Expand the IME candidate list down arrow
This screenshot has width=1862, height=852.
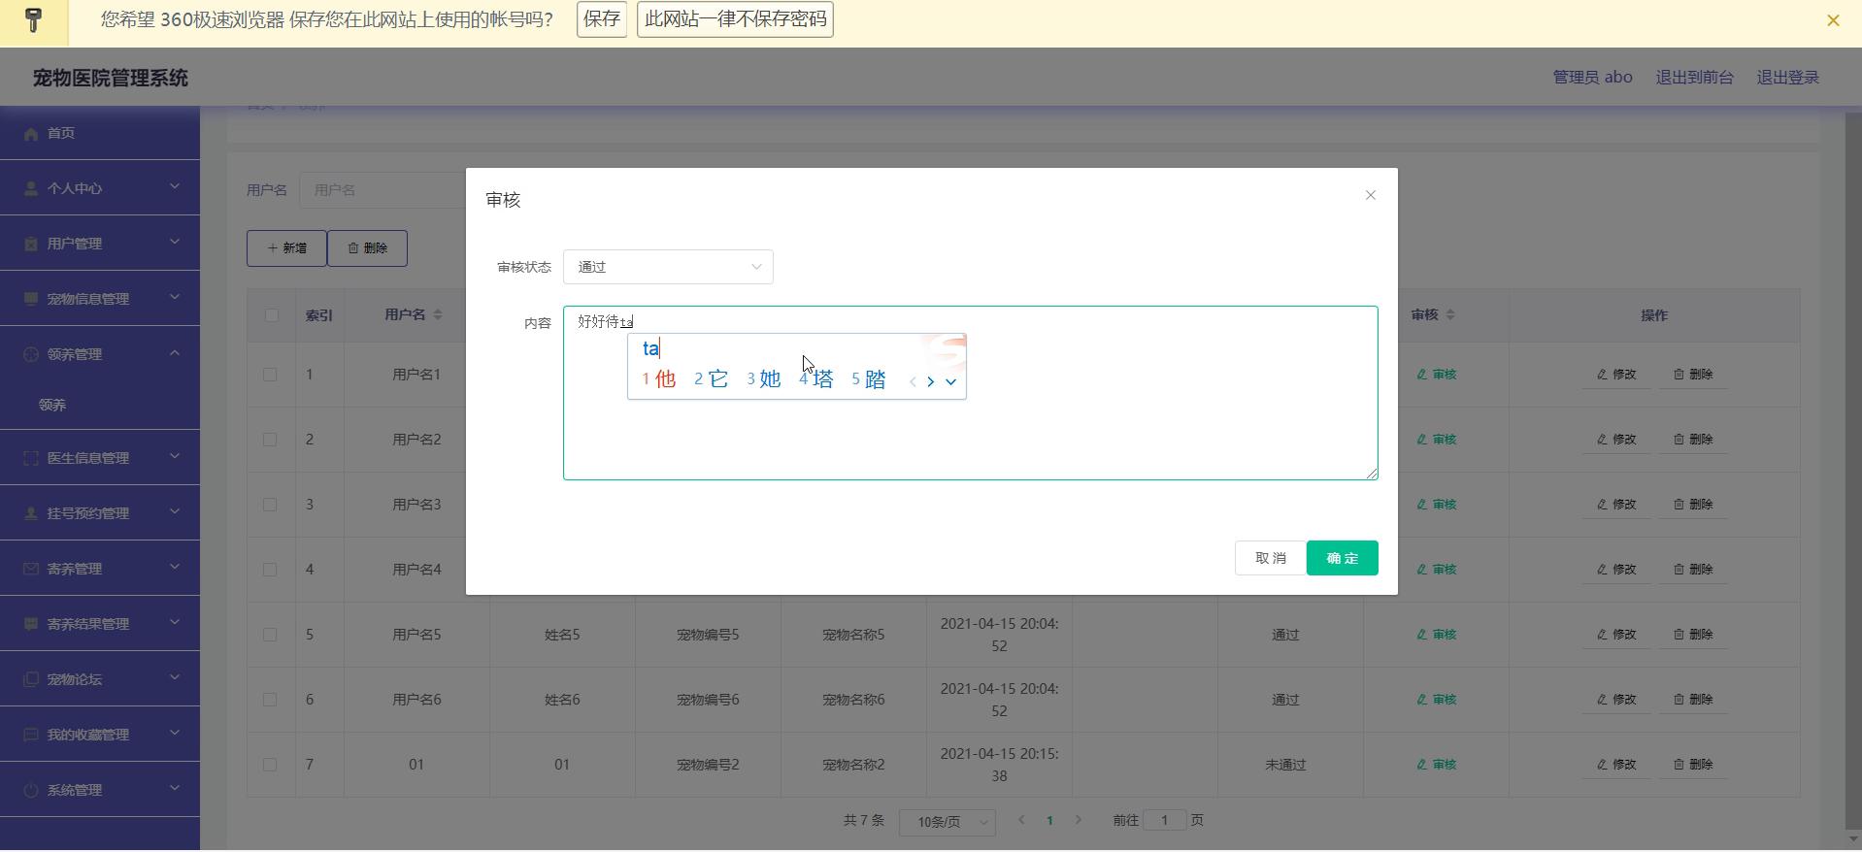pyautogui.click(x=950, y=381)
